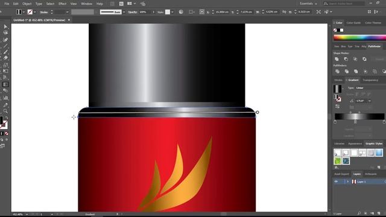
Task: Open Recolor Artwork from control bar
Action: 181,12
